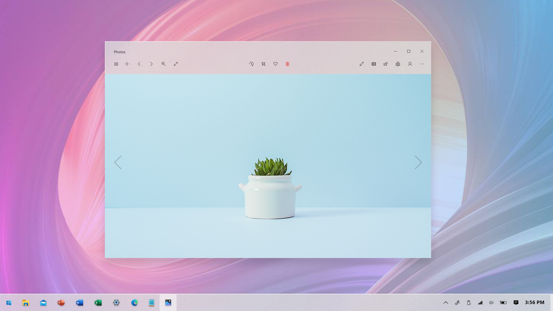Viewport: 553px width, 311px height.
Task: Open the Notepad app in taskbar
Action: click(152, 303)
